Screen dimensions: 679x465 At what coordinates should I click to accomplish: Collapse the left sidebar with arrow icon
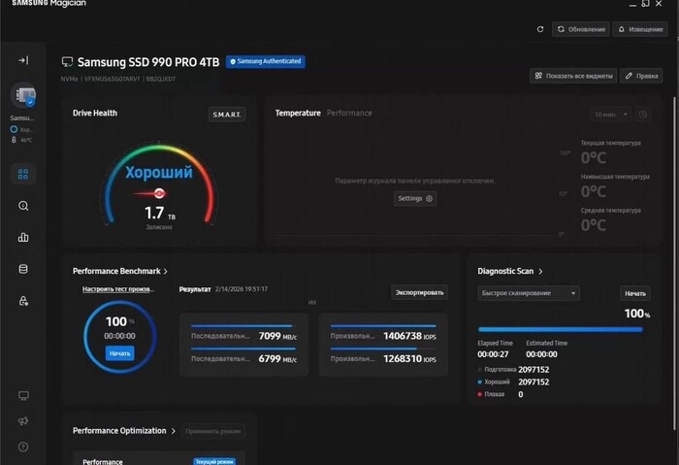tap(23, 60)
